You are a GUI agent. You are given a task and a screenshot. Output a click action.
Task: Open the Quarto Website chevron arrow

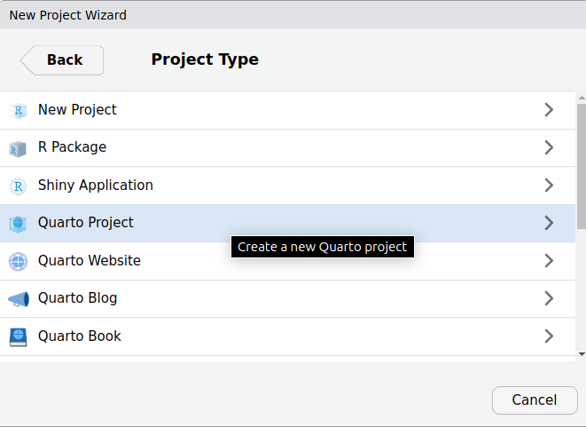pyautogui.click(x=549, y=261)
